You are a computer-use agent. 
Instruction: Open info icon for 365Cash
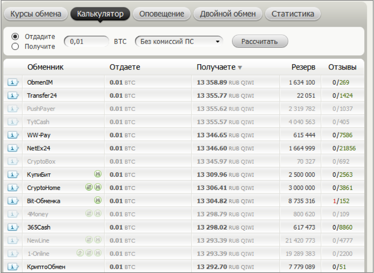click(13, 227)
